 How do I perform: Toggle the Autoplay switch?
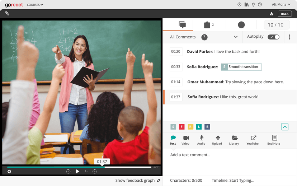[x=273, y=37]
